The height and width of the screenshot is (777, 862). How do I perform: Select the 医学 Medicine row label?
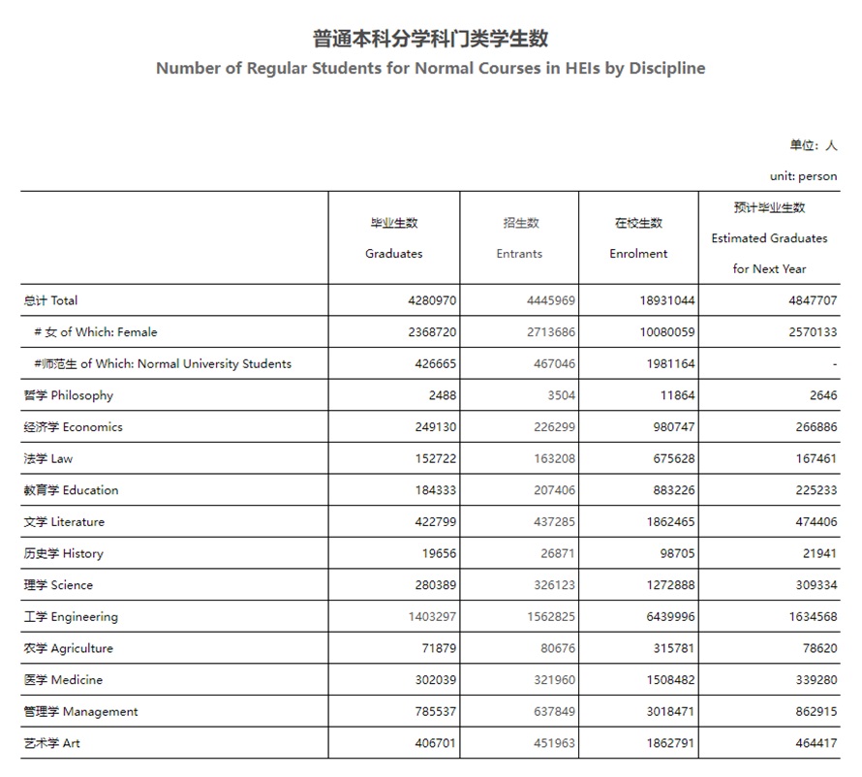pos(63,680)
